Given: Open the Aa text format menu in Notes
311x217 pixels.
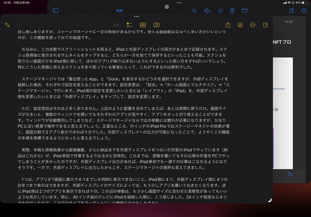Looking at the screenshot, I should [116, 25].
